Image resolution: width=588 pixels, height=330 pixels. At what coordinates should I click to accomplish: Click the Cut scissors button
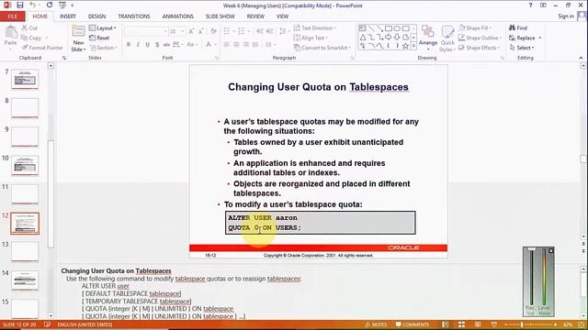(x=29, y=28)
